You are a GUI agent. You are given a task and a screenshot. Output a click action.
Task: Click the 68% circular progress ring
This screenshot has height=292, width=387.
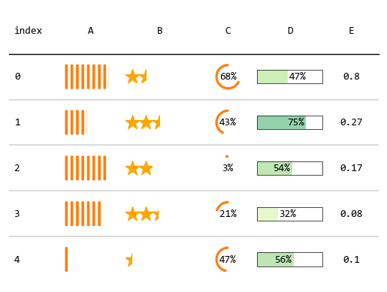pos(228,77)
